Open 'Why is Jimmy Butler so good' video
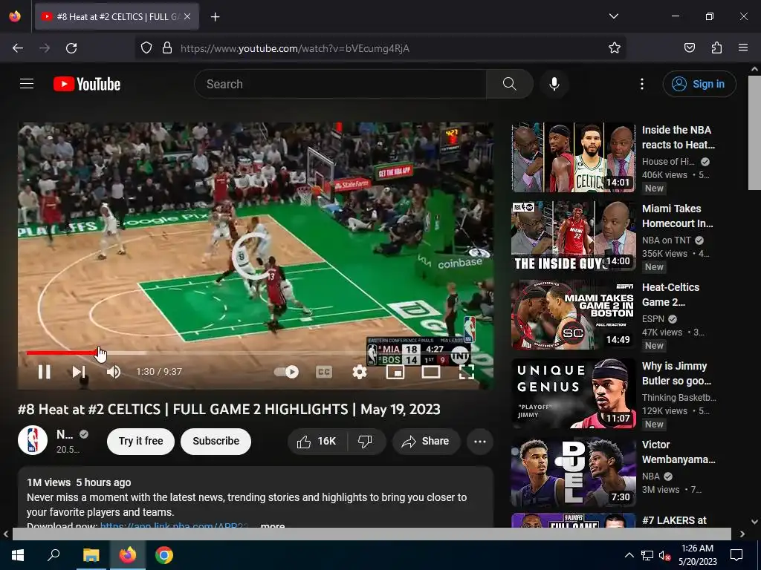 pos(676,373)
